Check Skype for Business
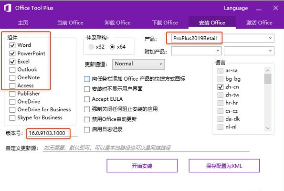 [x=12, y=118]
